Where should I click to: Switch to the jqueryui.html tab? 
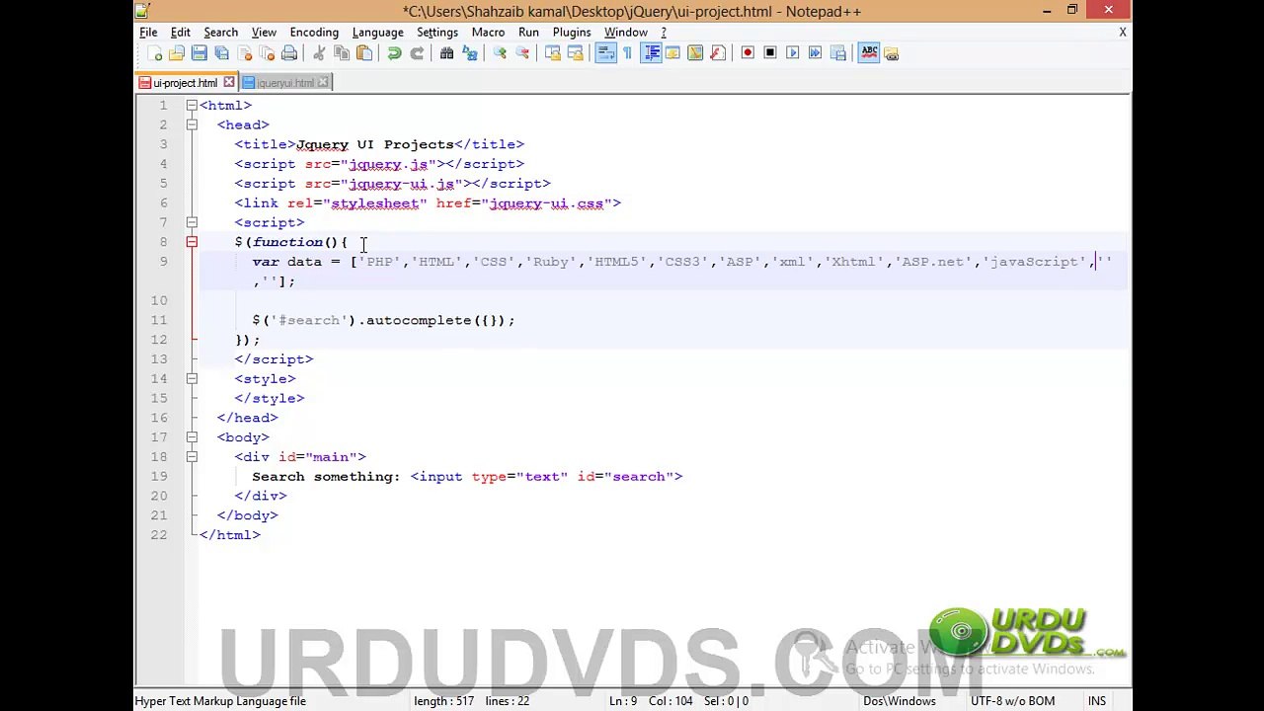(284, 83)
